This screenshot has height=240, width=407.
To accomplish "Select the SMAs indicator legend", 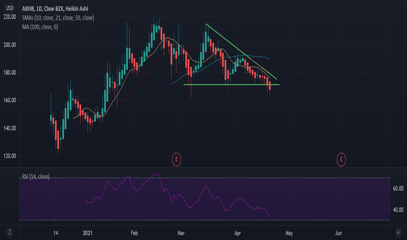I will 58,18.
